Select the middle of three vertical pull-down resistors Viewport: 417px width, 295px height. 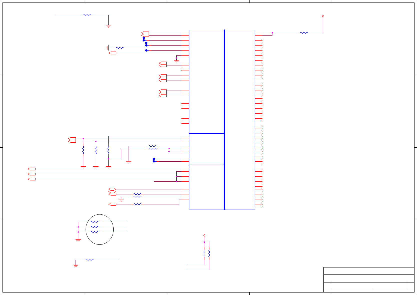coord(96,150)
